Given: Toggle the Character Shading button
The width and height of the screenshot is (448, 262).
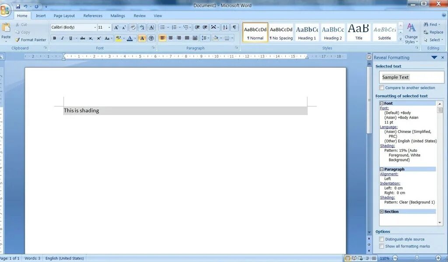Looking at the screenshot, I should [142, 38].
